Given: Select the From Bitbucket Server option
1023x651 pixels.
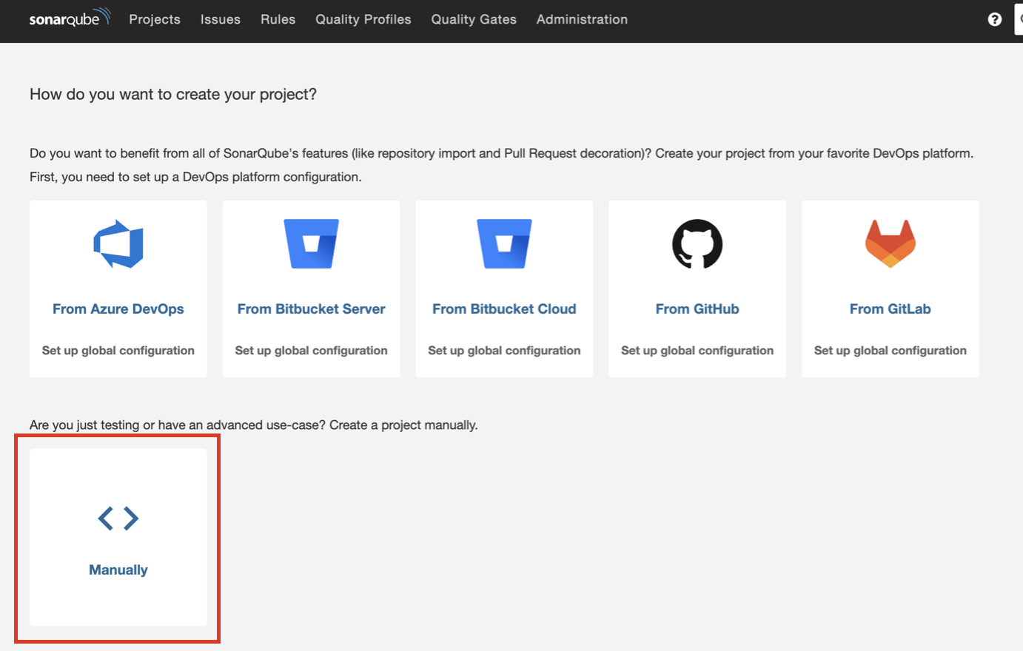Looking at the screenshot, I should point(311,308).
